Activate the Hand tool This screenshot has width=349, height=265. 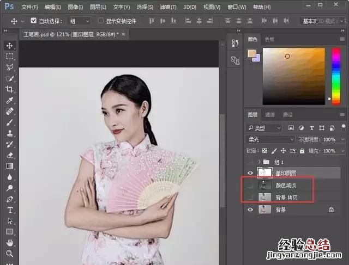(x=10, y=243)
